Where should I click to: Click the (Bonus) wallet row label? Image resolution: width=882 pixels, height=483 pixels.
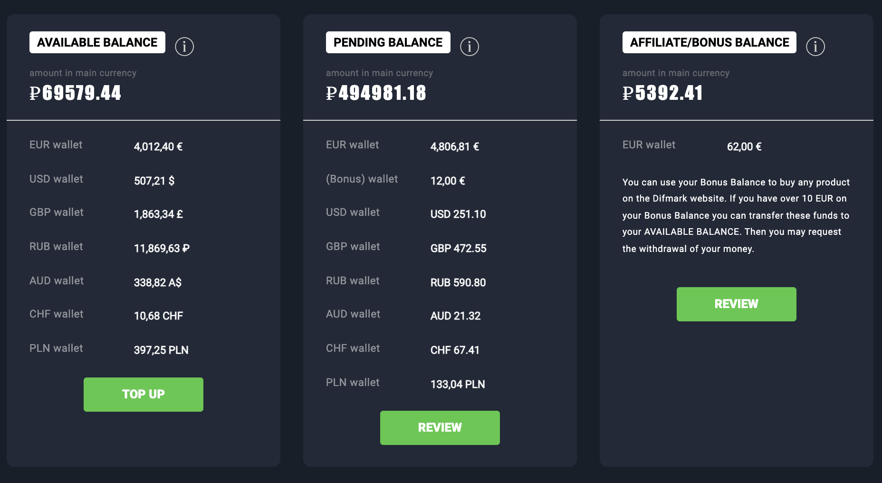coord(362,179)
